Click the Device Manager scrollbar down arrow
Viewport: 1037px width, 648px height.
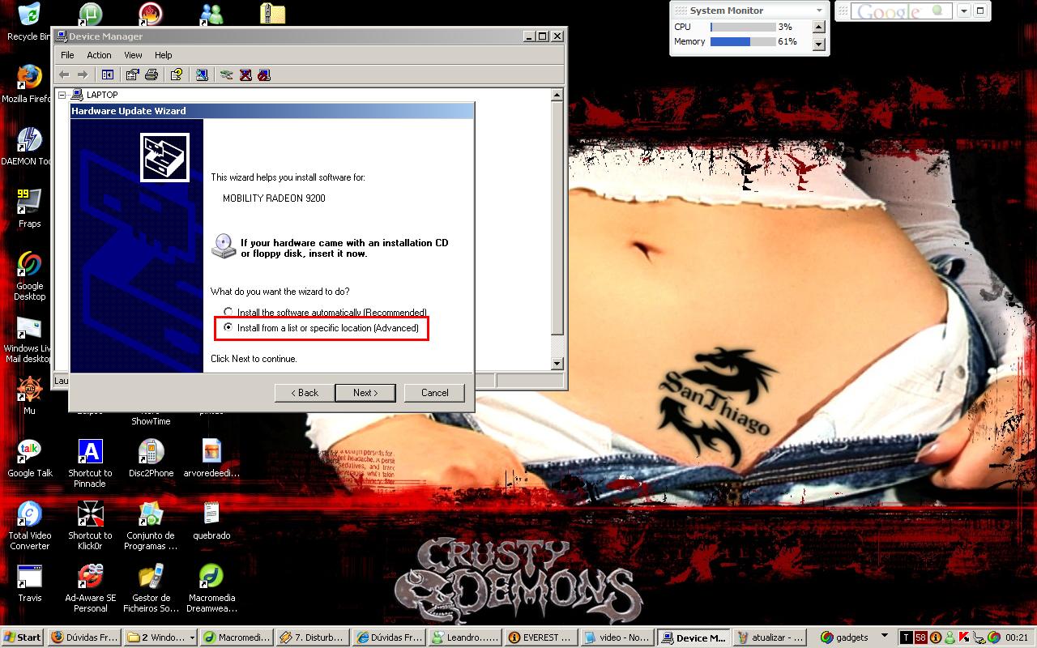[x=557, y=364]
